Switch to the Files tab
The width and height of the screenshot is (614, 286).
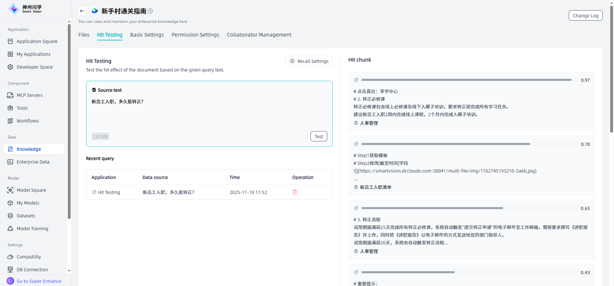click(84, 35)
